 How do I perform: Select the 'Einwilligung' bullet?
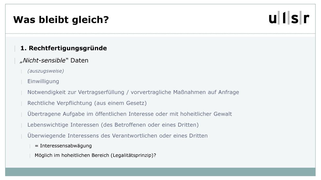[43, 81]
